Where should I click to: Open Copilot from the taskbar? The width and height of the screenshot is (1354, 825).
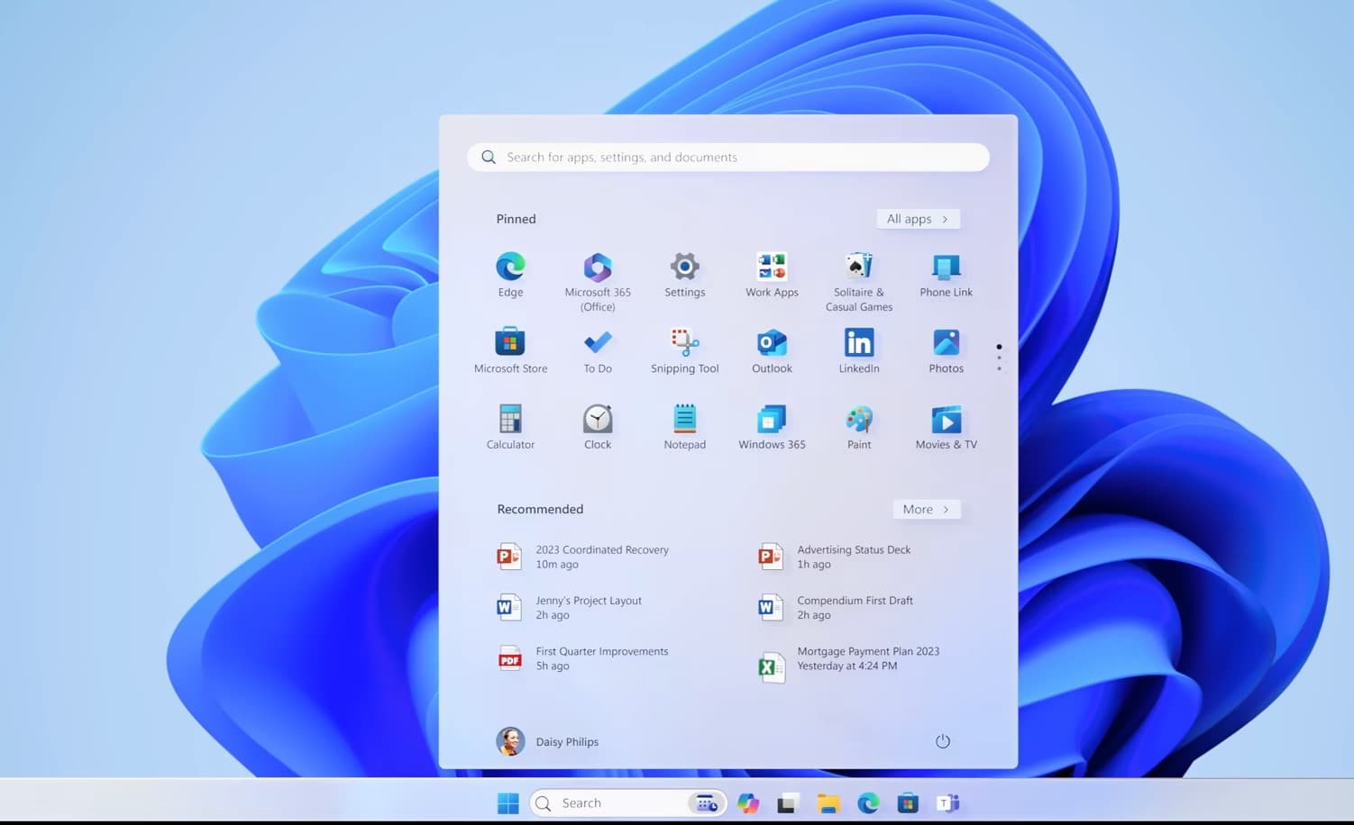click(x=748, y=803)
